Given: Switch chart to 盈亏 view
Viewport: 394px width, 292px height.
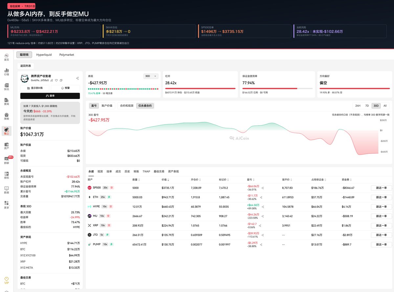Looking at the screenshot, I should pyautogui.click(x=94, y=106).
